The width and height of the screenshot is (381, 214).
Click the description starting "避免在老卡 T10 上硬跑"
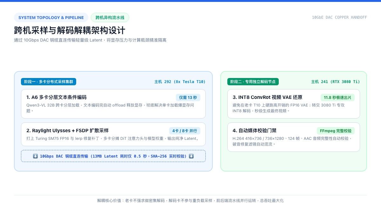click(289, 108)
